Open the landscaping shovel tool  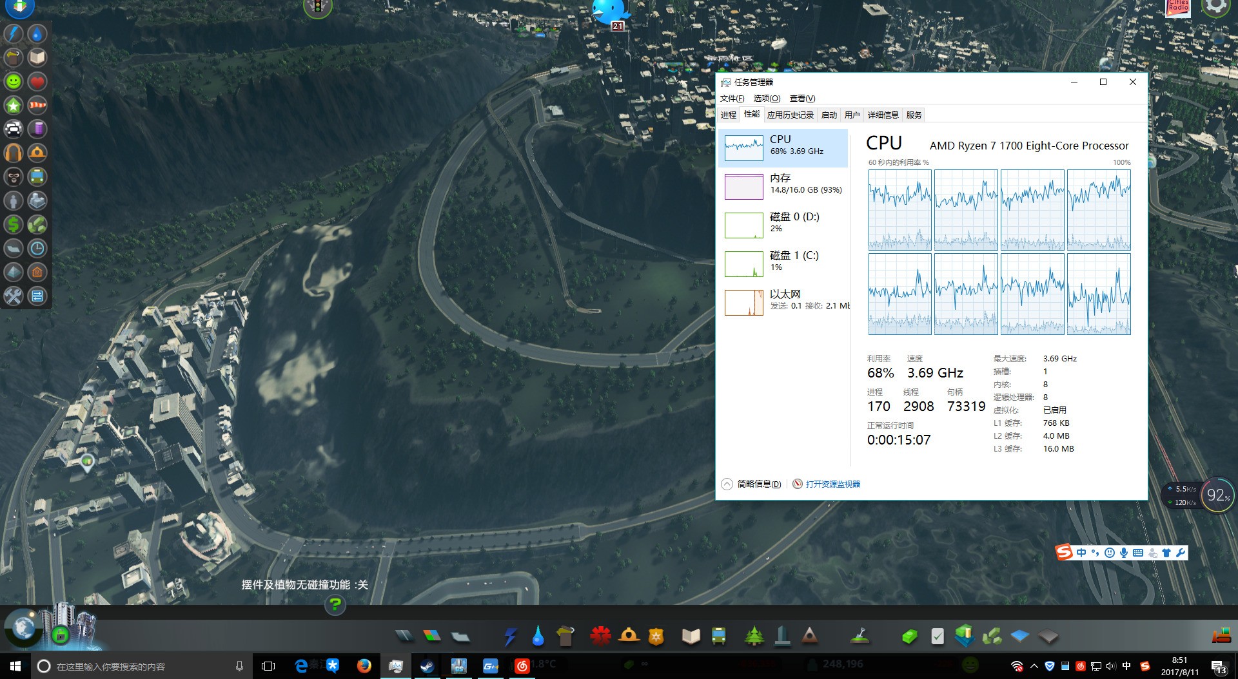pyautogui.click(x=861, y=636)
